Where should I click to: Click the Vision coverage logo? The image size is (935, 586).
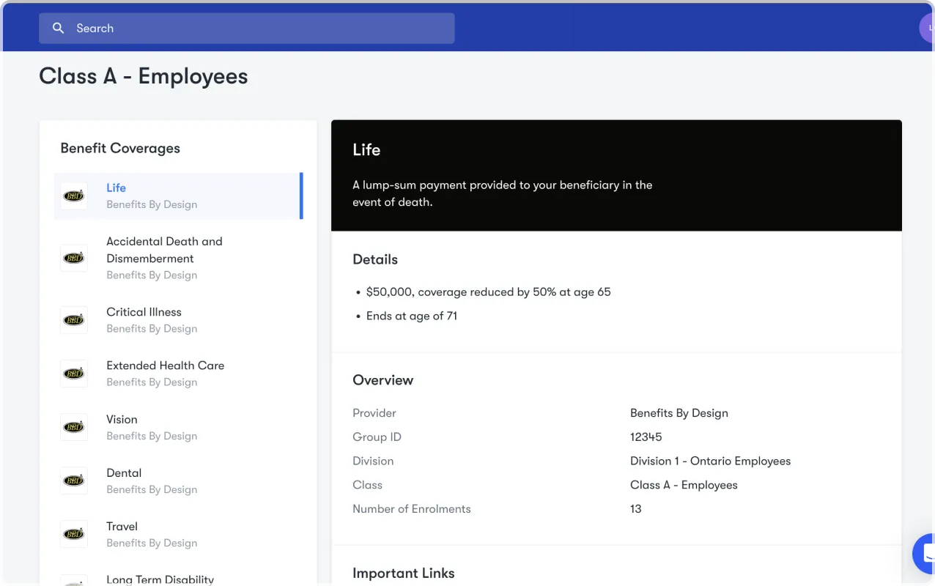click(74, 427)
